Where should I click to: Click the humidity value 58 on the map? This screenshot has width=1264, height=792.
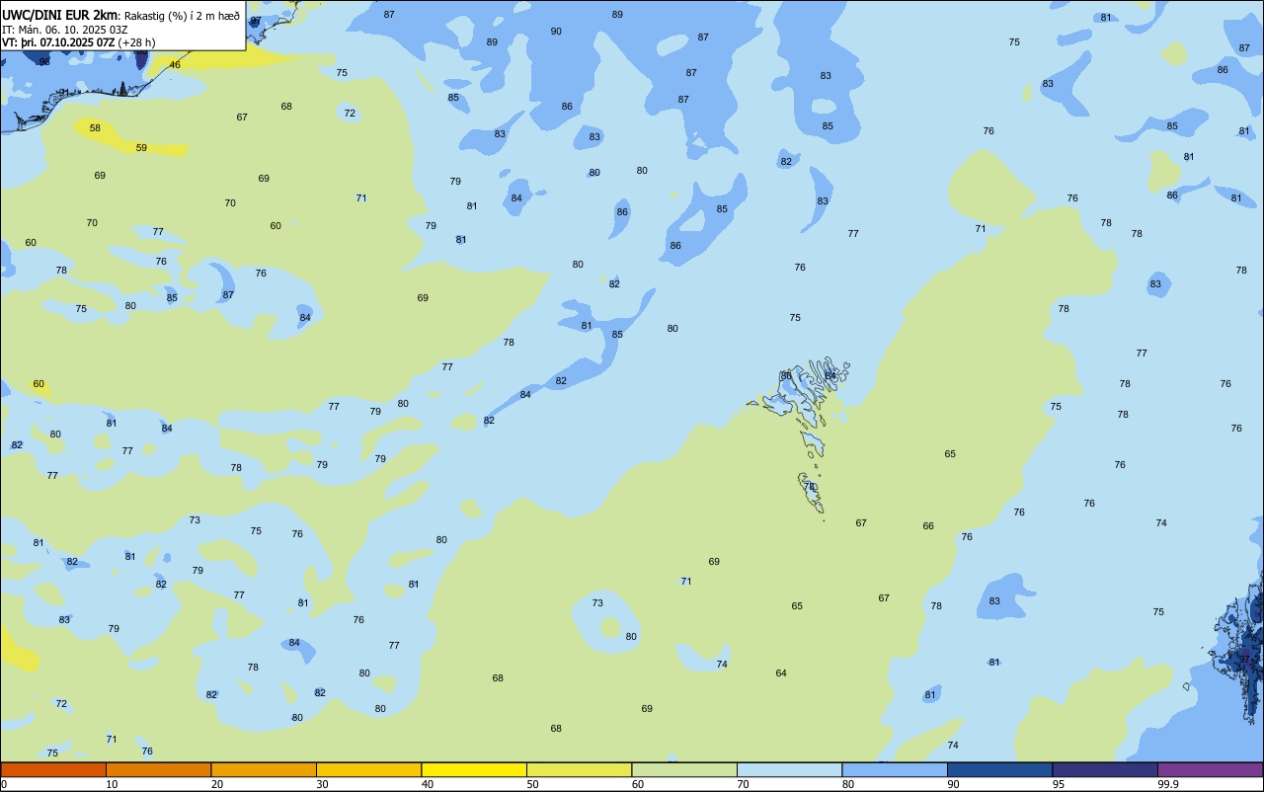click(95, 128)
